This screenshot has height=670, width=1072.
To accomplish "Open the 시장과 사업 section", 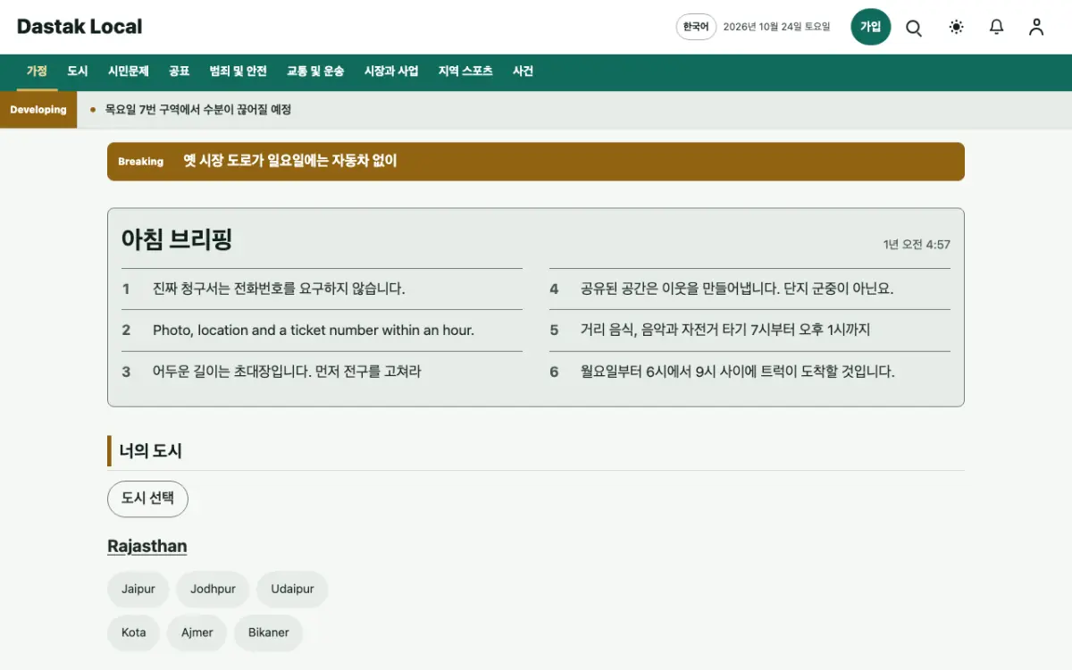I will tap(391, 71).
